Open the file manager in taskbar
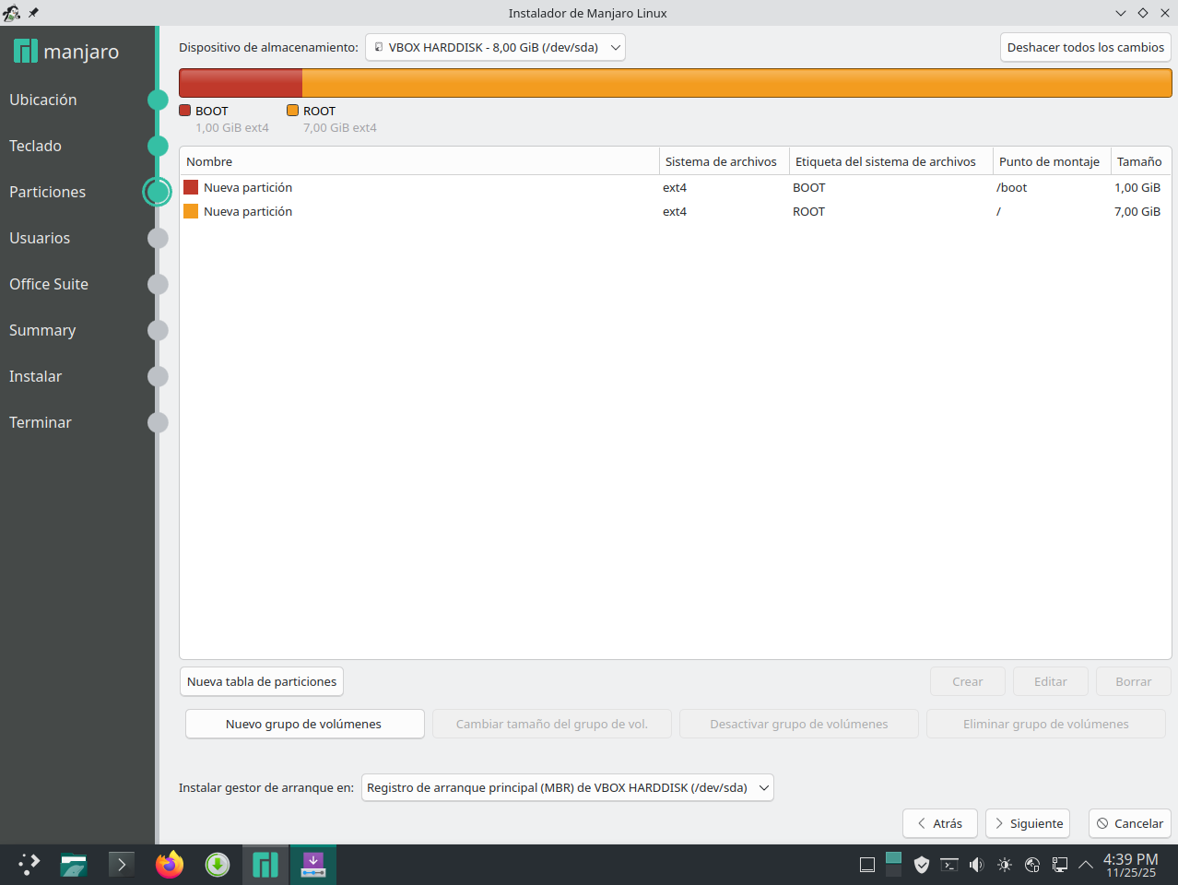The height and width of the screenshot is (885, 1178). pyautogui.click(x=74, y=865)
